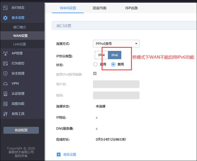Click the VPN cloud icon
The width and height of the screenshot is (197, 161).
[5, 84]
